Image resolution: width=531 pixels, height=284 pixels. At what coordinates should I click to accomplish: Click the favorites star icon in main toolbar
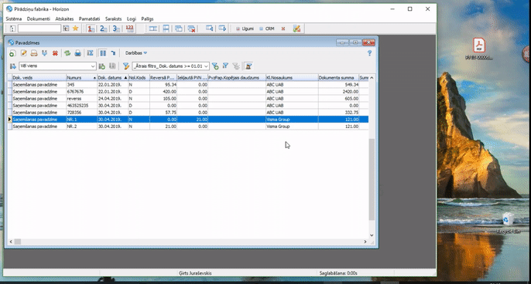pos(76,29)
